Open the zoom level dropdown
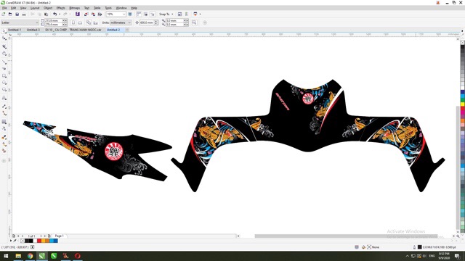 tap(124, 14)
